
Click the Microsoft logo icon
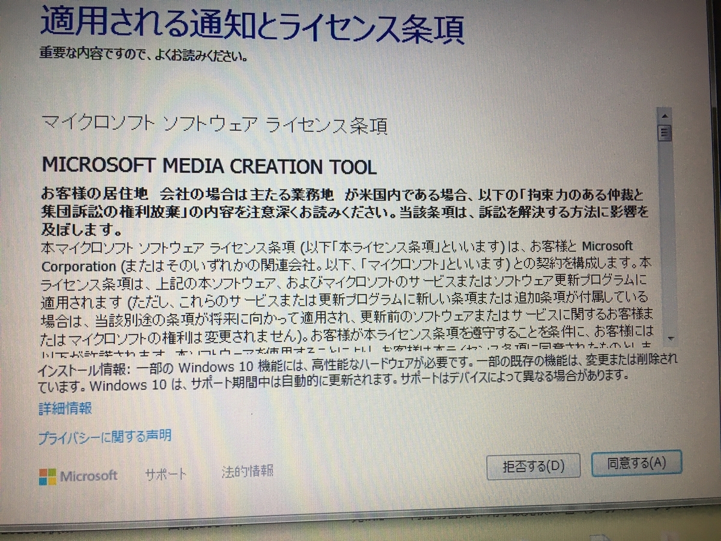pyautogui.click(x=47, y=477)
